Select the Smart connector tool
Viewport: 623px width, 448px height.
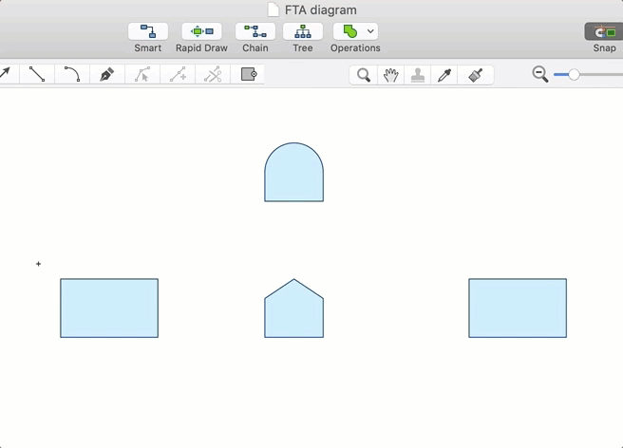148,31
